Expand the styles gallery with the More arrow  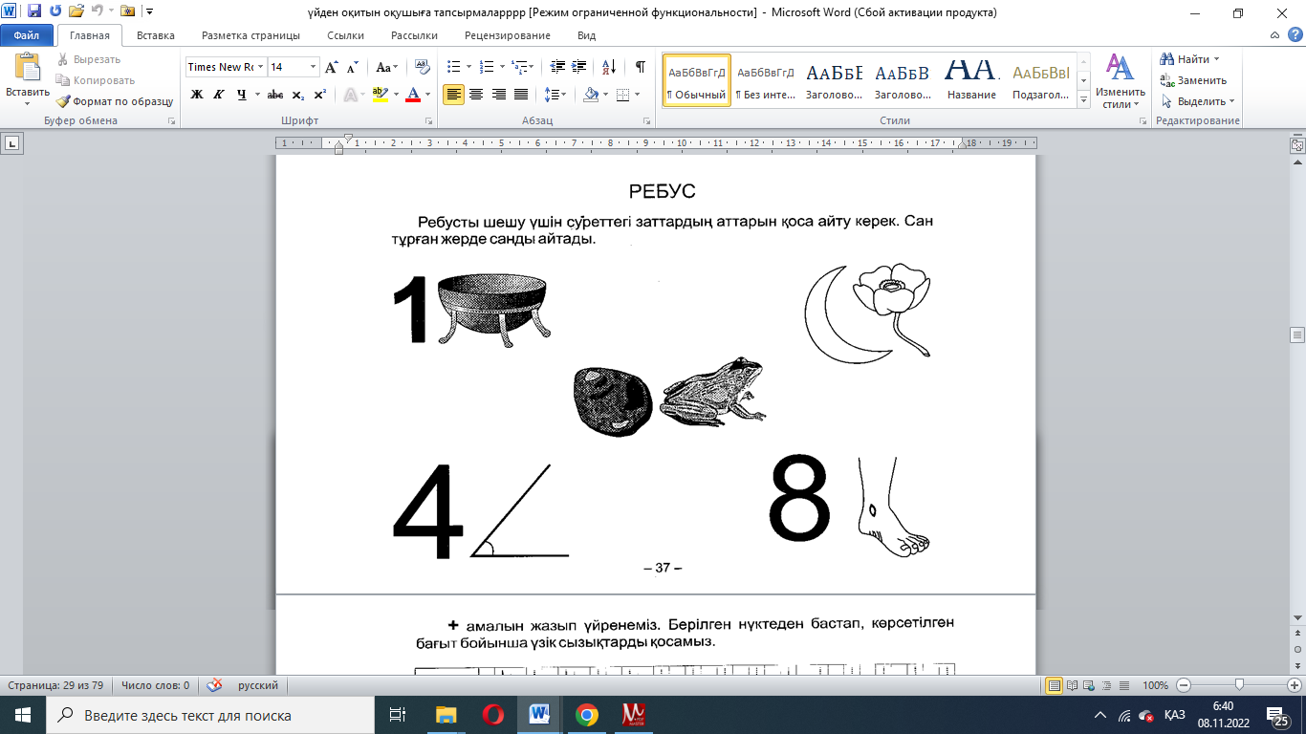[x=1084, y=100]
